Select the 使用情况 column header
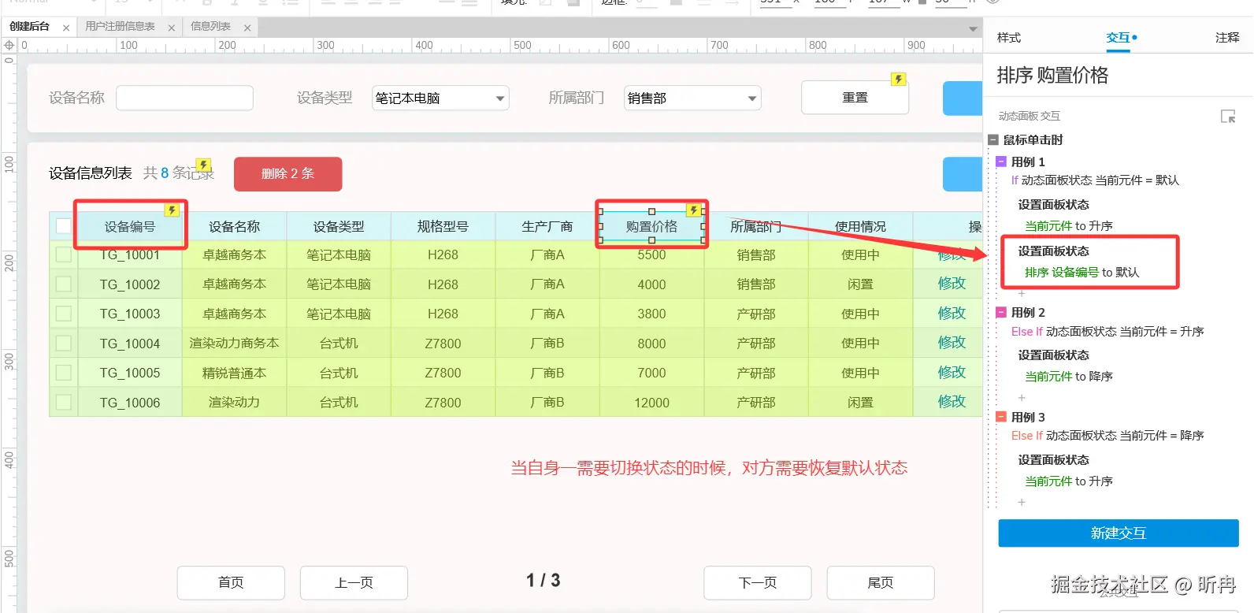 click(860, 226)
